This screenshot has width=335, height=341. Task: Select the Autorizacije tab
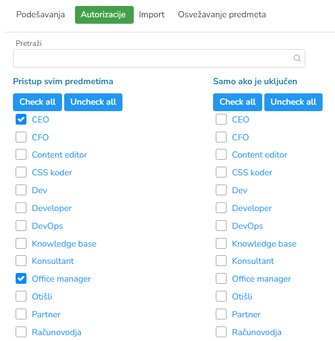coord(104,15)
